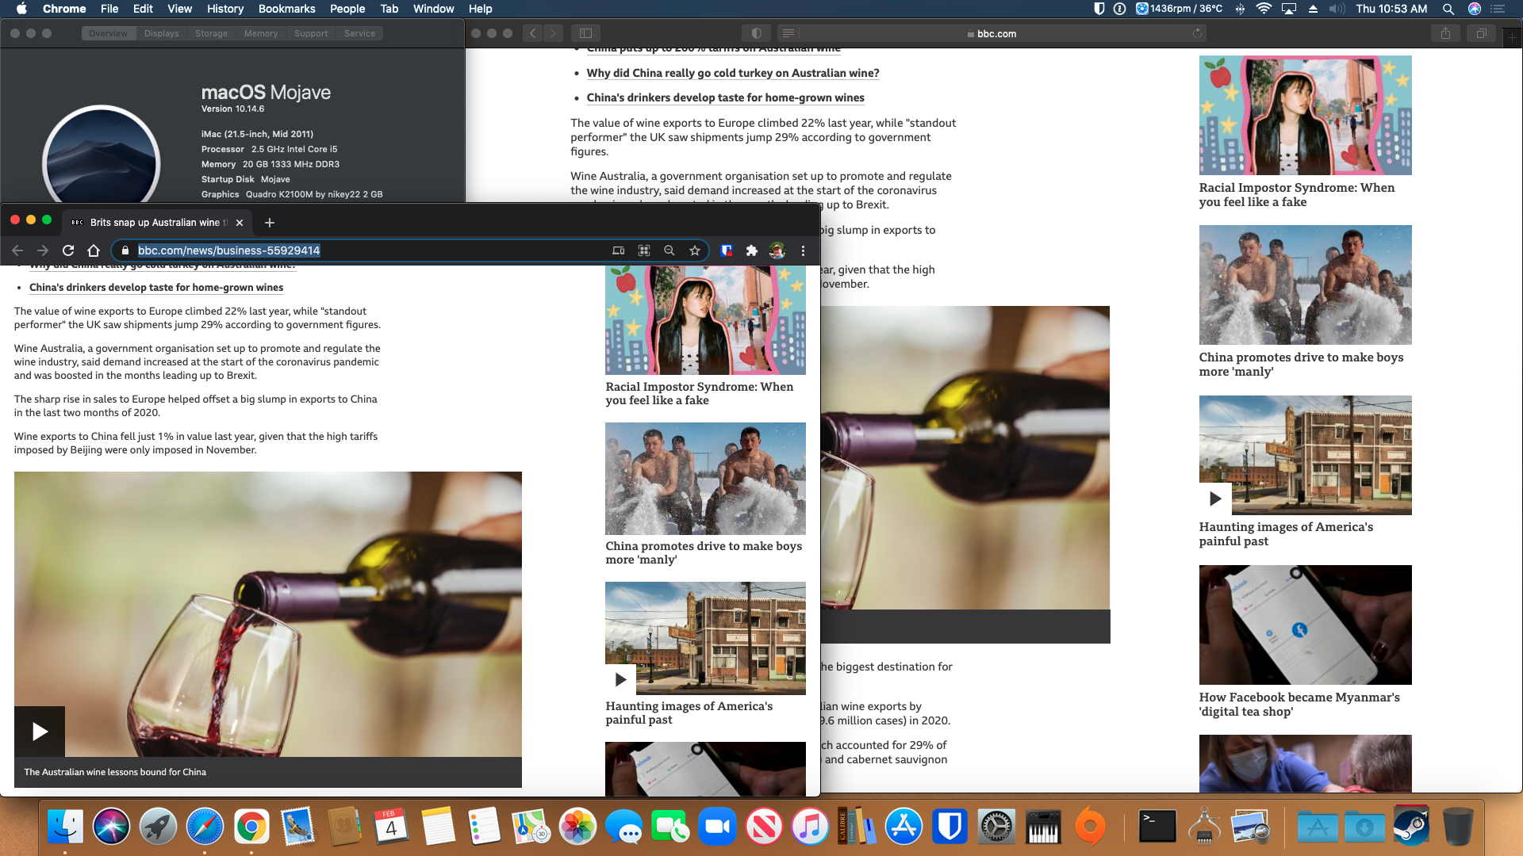Open the Chrome extensions puzzle icon
Viewport: 1523px width, 856px height.
click(751, 250)
